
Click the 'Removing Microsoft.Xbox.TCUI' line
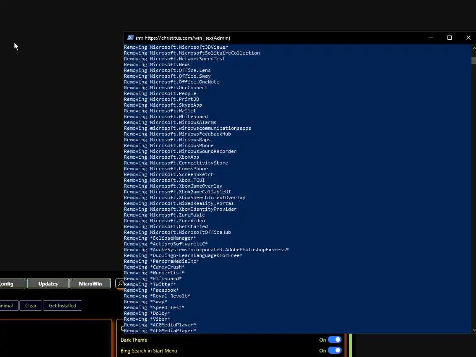(164, 180)
